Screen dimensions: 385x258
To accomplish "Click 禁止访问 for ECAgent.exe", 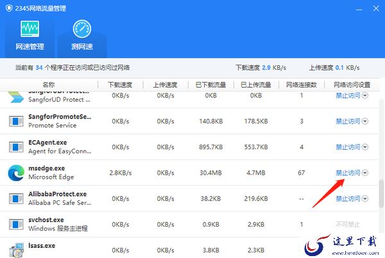I will (348, 147).
